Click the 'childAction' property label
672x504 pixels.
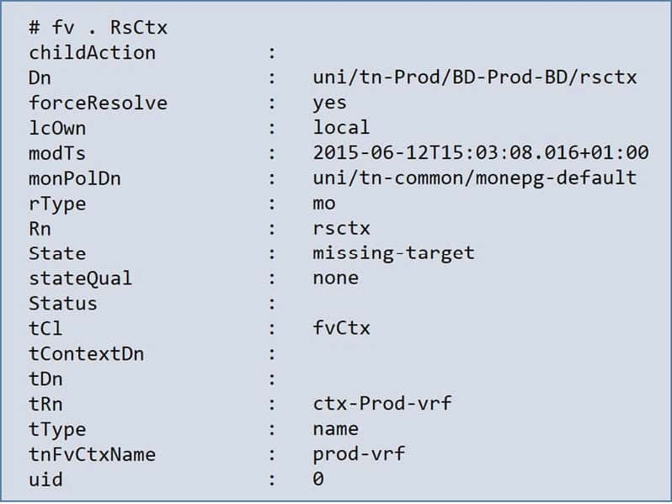pos(92,52)
